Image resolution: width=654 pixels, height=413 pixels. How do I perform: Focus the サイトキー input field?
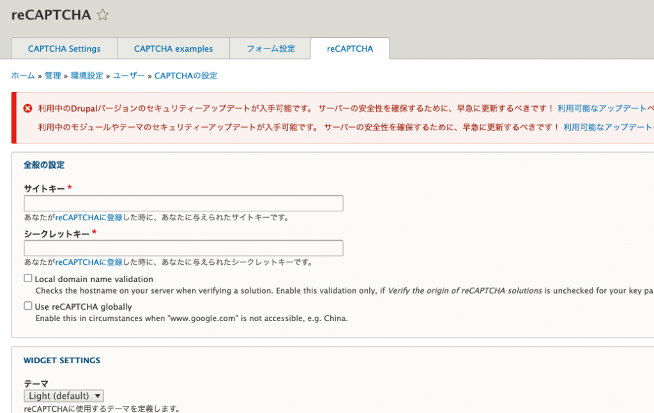pyautogui.click(x=183, y=204)
